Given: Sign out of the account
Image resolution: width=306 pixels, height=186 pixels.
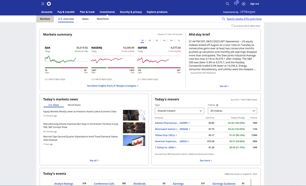Looking at the screenshot, I should (x=255, y=4).
